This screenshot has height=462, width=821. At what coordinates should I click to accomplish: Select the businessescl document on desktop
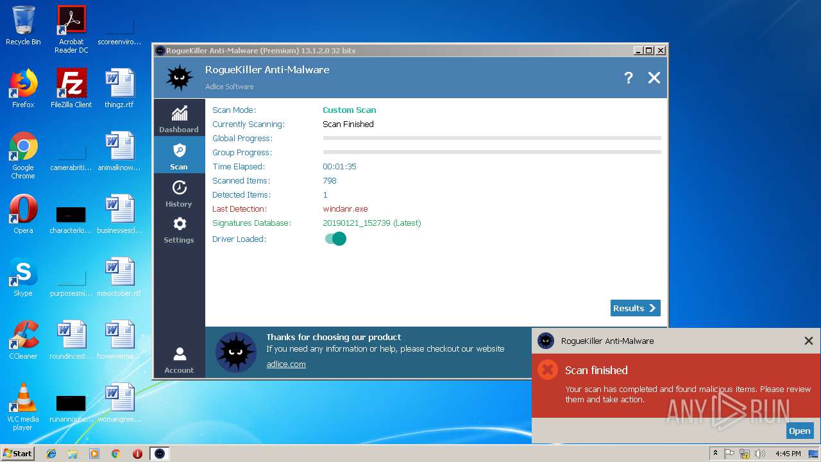pyautogui.click(x=119, y=214)
